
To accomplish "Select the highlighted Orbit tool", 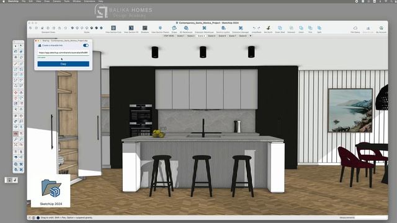I will 16,134.
